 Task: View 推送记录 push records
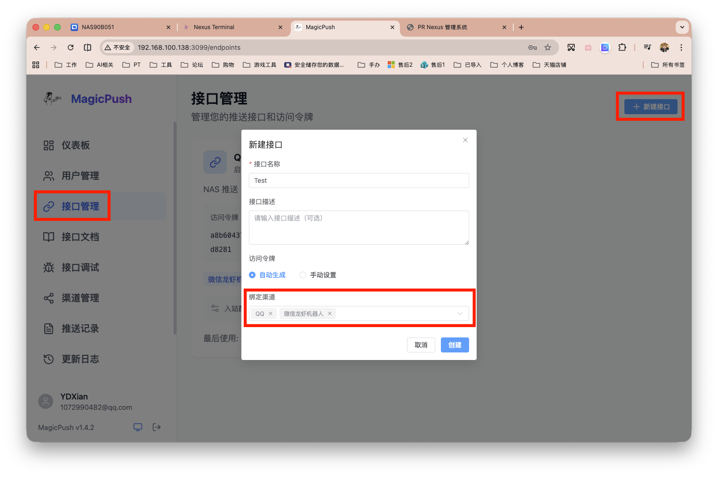point(80,328)
